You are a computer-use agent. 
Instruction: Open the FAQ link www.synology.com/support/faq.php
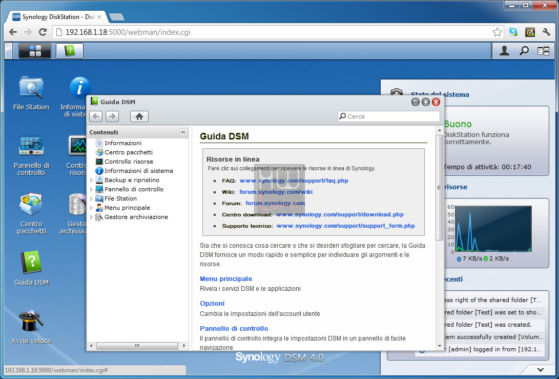(x=294, y=181)
